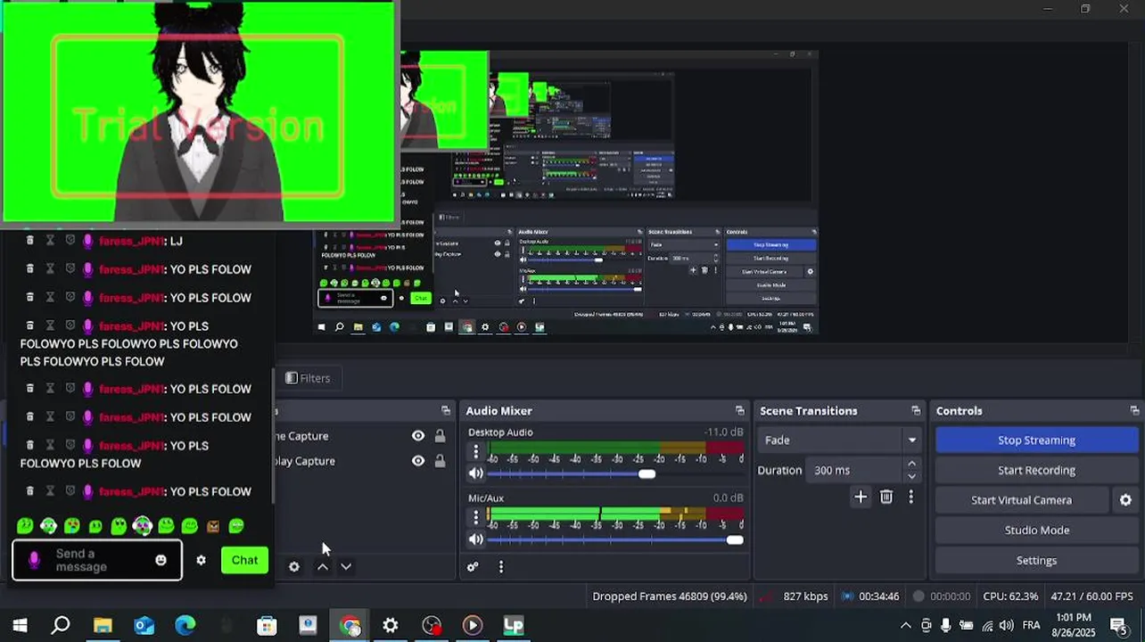Pop out the Controls dock
Screen dimensions: 1145x642
pyautogui.click(x=1134, y=410)
